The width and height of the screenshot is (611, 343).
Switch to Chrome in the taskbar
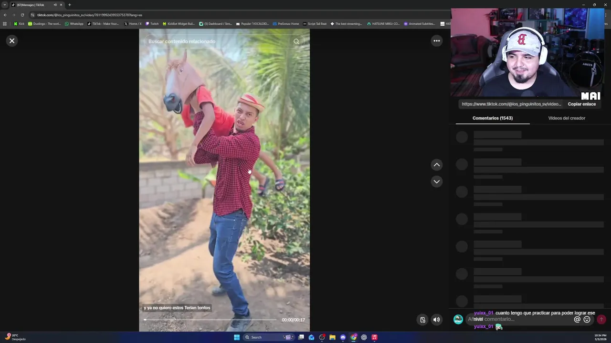point(353,337)
